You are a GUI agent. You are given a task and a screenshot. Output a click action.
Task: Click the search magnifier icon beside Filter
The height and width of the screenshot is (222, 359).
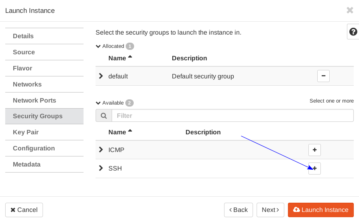[x=104, y=116]
